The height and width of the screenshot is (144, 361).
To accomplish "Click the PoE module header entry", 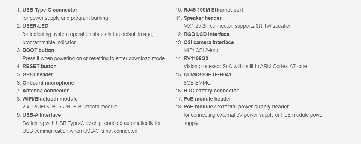I will (x=207, y=99).
